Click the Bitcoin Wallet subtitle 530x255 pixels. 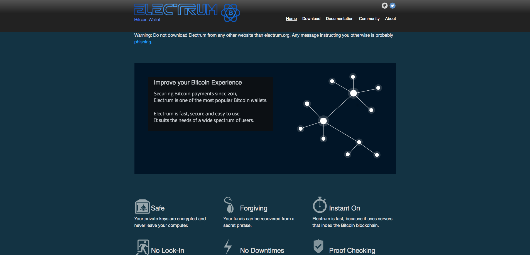tap(147, 19)
